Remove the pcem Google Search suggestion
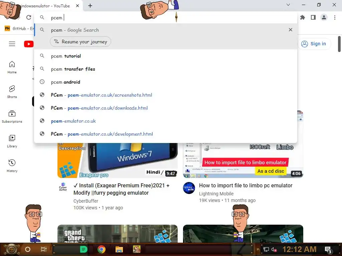The width and height of the screenshot is (342, 256). (291, 30)
